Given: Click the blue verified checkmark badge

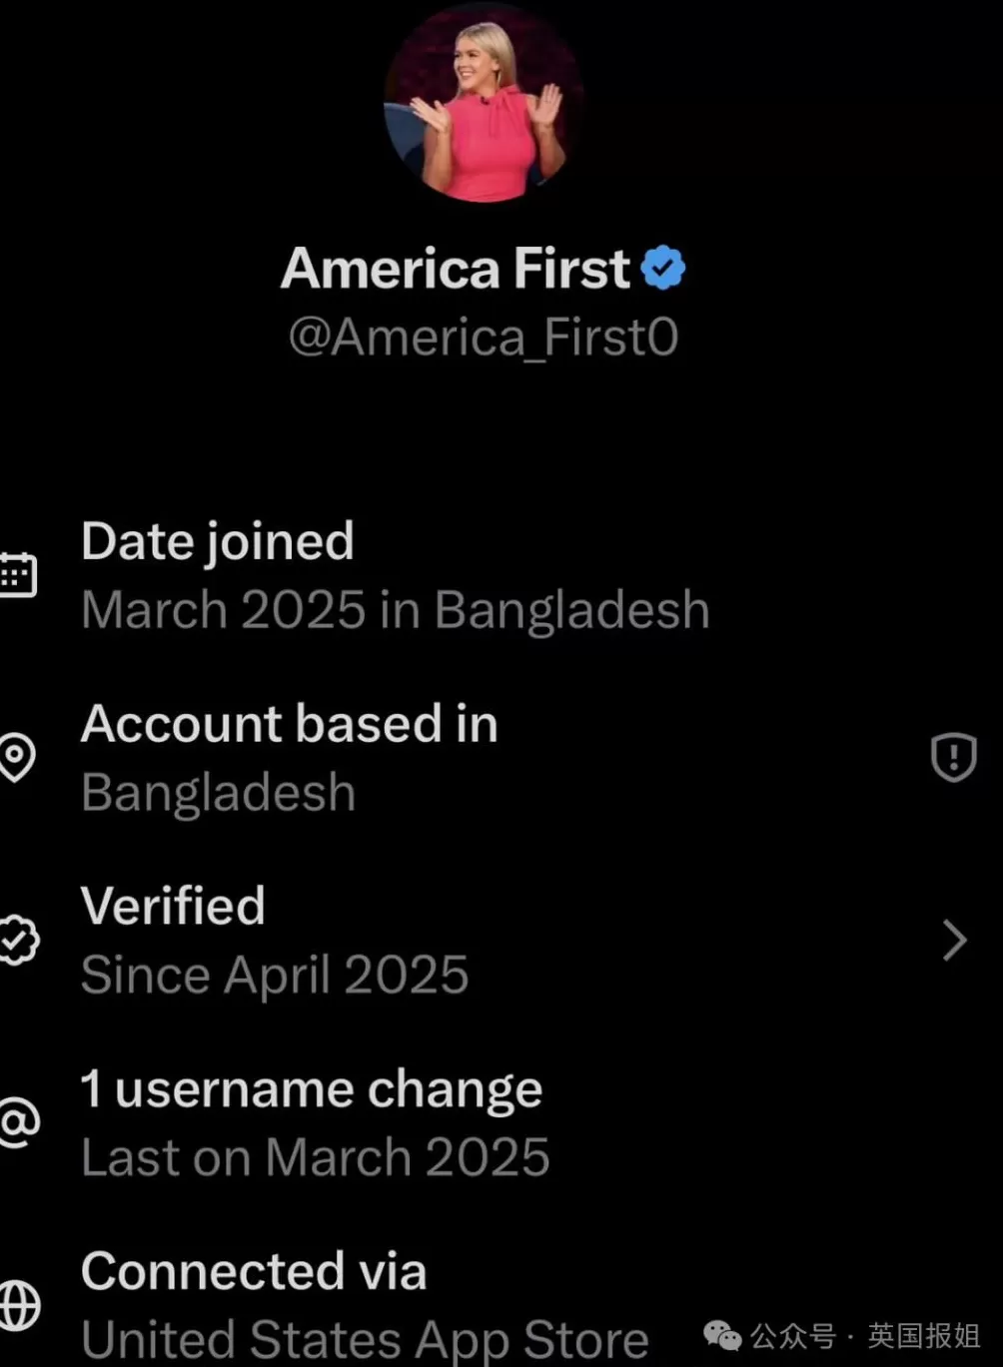Looking at the screenshot, I should (662, 269).
